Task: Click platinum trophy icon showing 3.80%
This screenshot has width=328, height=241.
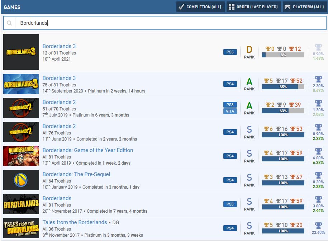Action: [x=318, y=199]
